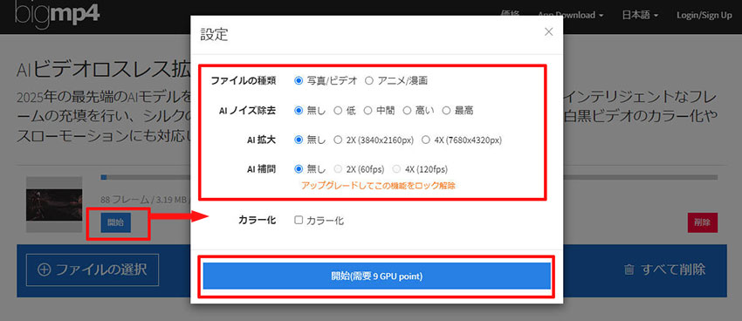Click the small blue 開始 button by the thumbnail
The height and width of the screenshot is (321, 742).
(x=115, y=222)
